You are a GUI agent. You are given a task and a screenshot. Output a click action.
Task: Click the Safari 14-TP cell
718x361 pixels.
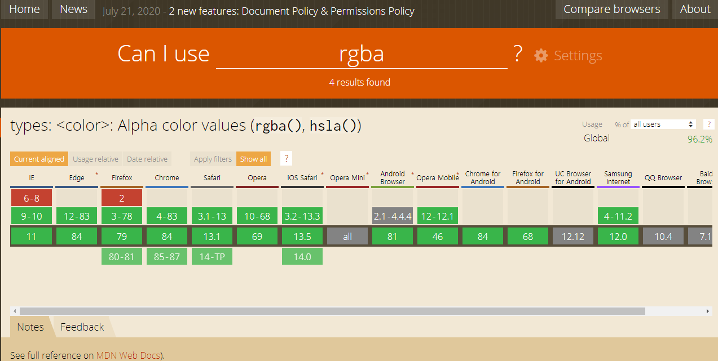(x=212, y=256)
